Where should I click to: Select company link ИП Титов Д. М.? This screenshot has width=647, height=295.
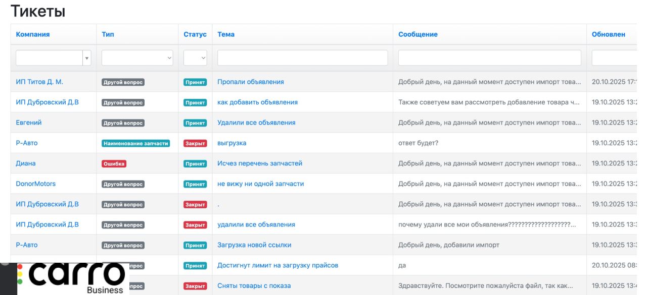tap(39, 82)
